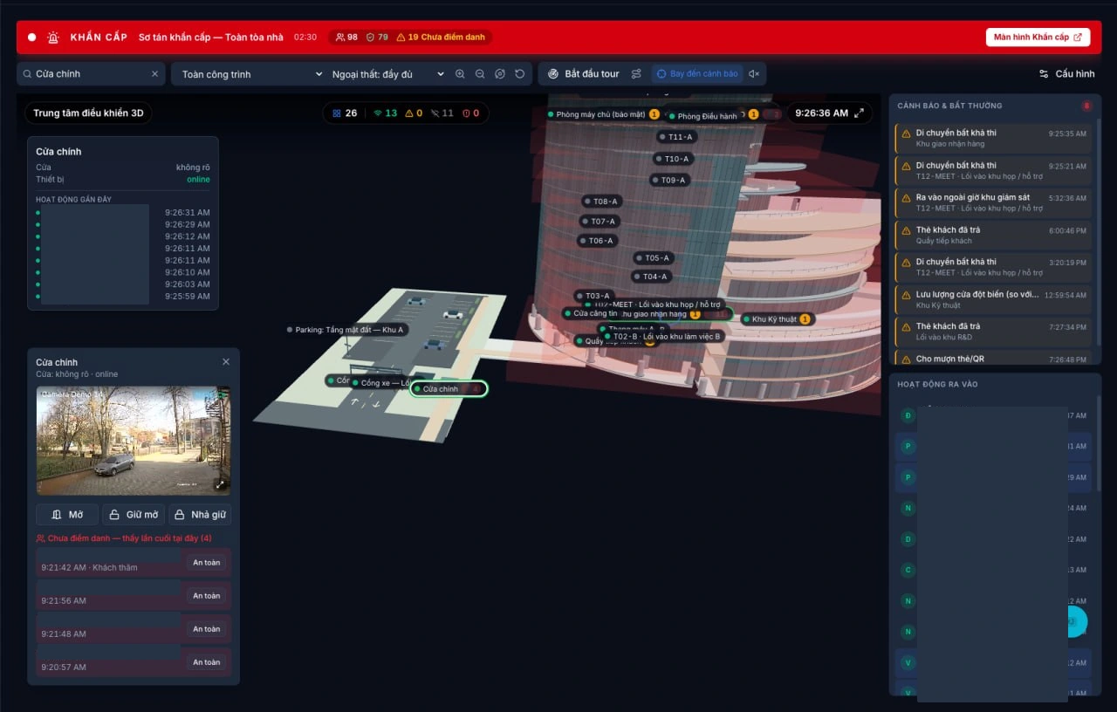
Task: Close the Cửa chính camera panel
Action: point(226,361)
